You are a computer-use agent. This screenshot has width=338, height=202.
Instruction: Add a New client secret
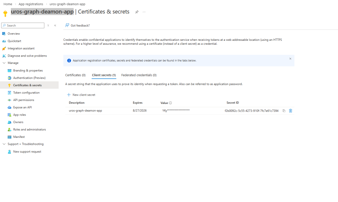point(81,95)
